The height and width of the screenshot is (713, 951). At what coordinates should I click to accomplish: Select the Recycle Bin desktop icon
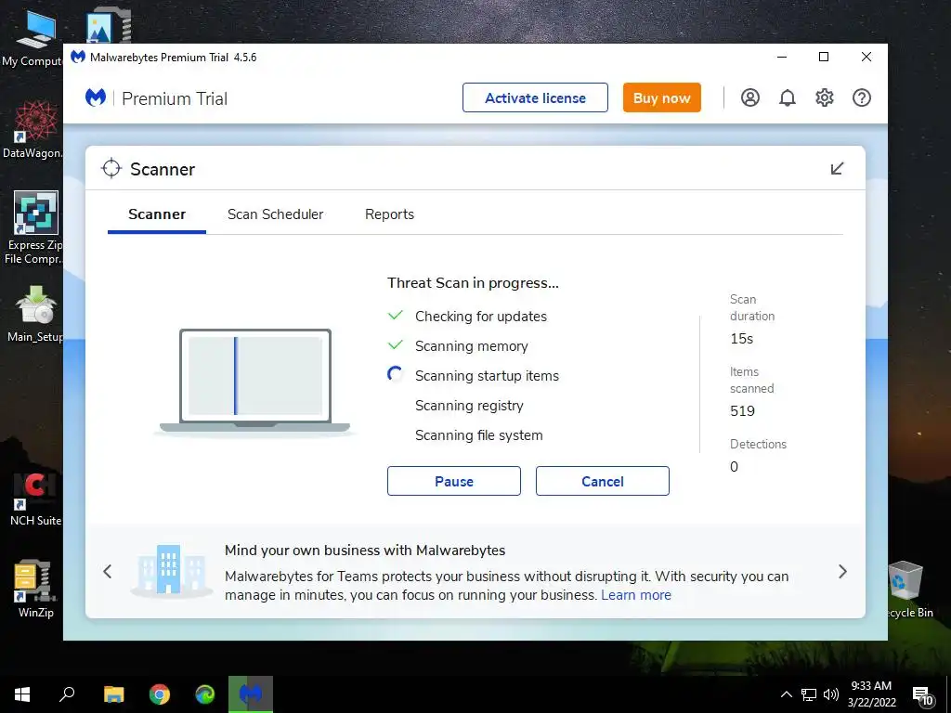(908, 590)
